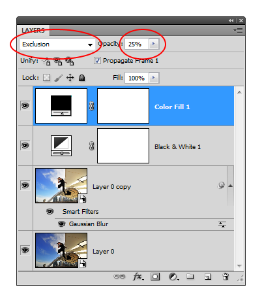The height and width of the screenshot is (302, 262).
Task: Open the Opacity slider arrow
Action: (x=154, y=44)
